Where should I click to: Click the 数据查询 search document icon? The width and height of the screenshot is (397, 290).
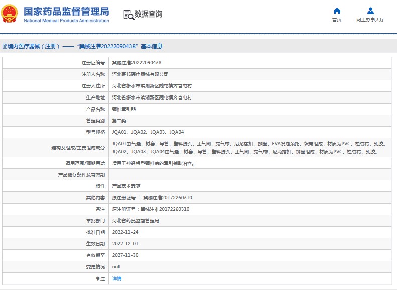[x=128, y=15]
